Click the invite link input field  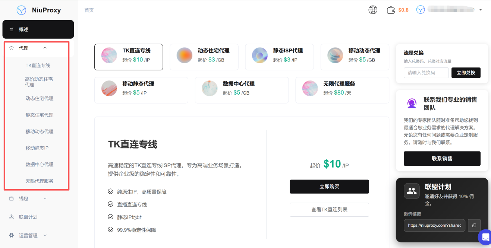434,225
